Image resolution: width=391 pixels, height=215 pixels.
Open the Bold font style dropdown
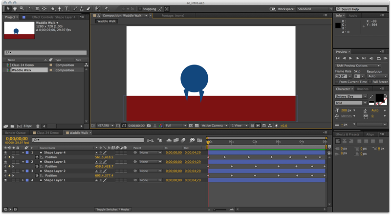[x=350, y=103]
